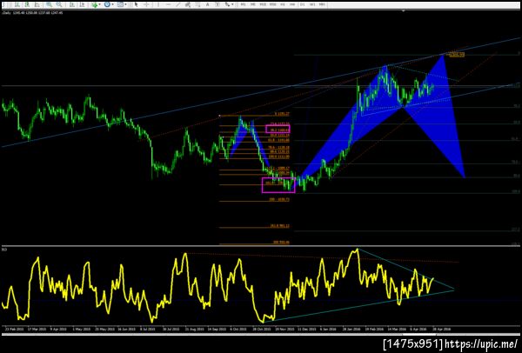Click the '28 Apr 2016' date label
Viewport: 522px width, 353px height.
442,329
